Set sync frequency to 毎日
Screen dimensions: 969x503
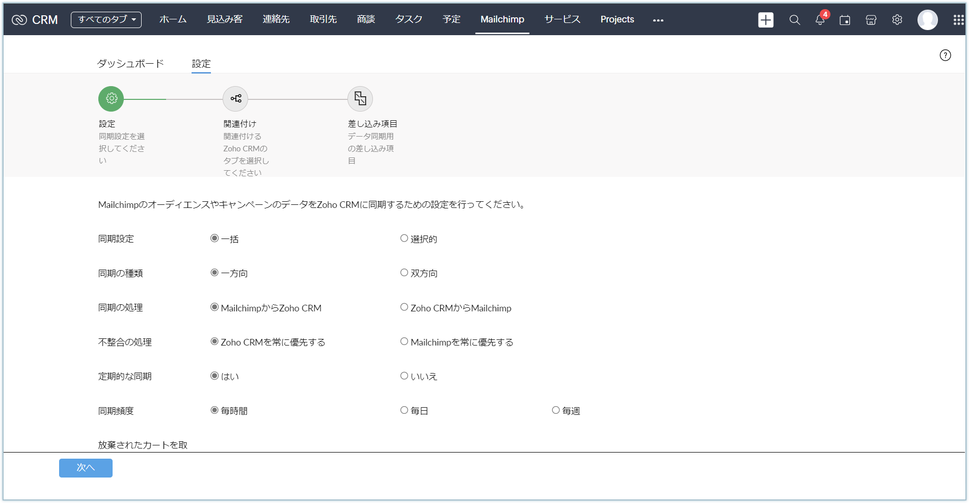[x=404, y=410]
